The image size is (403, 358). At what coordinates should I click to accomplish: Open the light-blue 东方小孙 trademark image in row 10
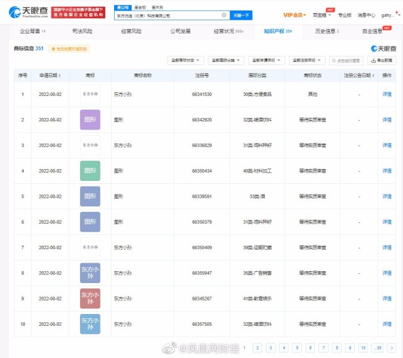91,324
